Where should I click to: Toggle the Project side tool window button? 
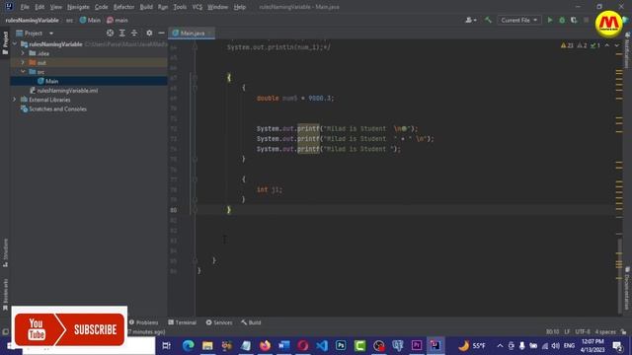pos(5,43)
